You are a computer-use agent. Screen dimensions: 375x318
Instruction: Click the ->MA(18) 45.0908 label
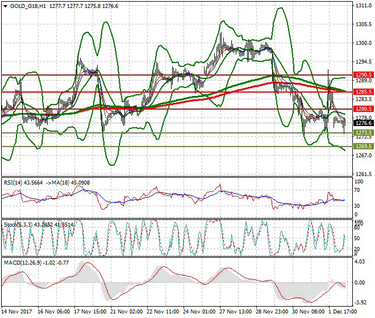(x=68, y=183)
